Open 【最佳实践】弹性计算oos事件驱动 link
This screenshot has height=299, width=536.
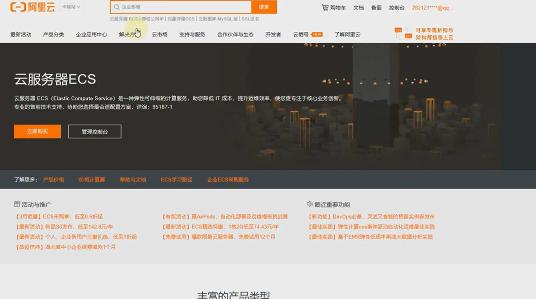coord(372,227)
